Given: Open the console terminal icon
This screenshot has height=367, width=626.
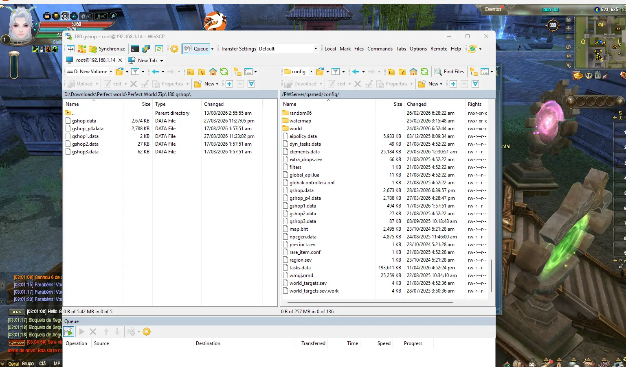Looking at the screenshot, I should (x=134, y=49).
